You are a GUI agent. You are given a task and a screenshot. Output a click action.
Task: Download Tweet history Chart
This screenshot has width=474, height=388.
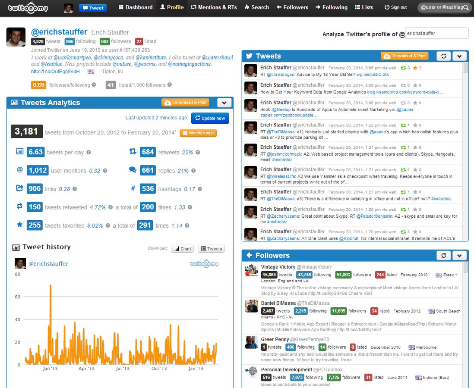click(182, 249)
